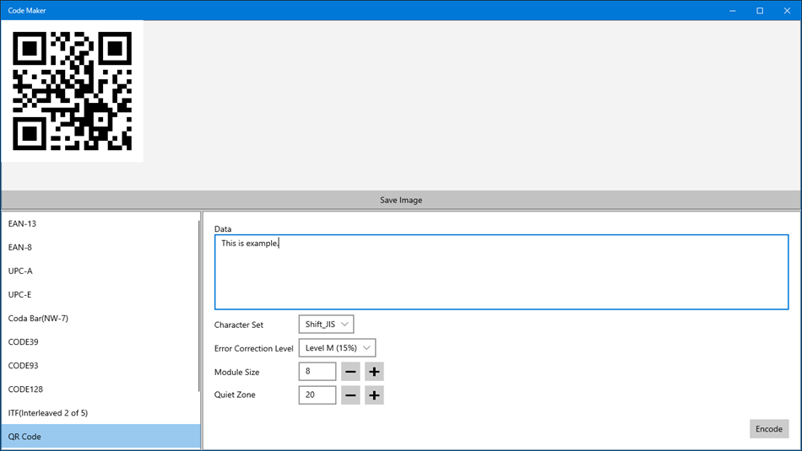Open the Character Set dropdown
Viewport: 802px width, 451px height.
click(x=326, y=325)
